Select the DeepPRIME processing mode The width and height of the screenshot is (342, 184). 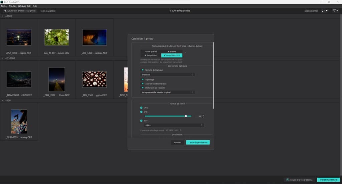pyautogui.click(x=151, y=55)
